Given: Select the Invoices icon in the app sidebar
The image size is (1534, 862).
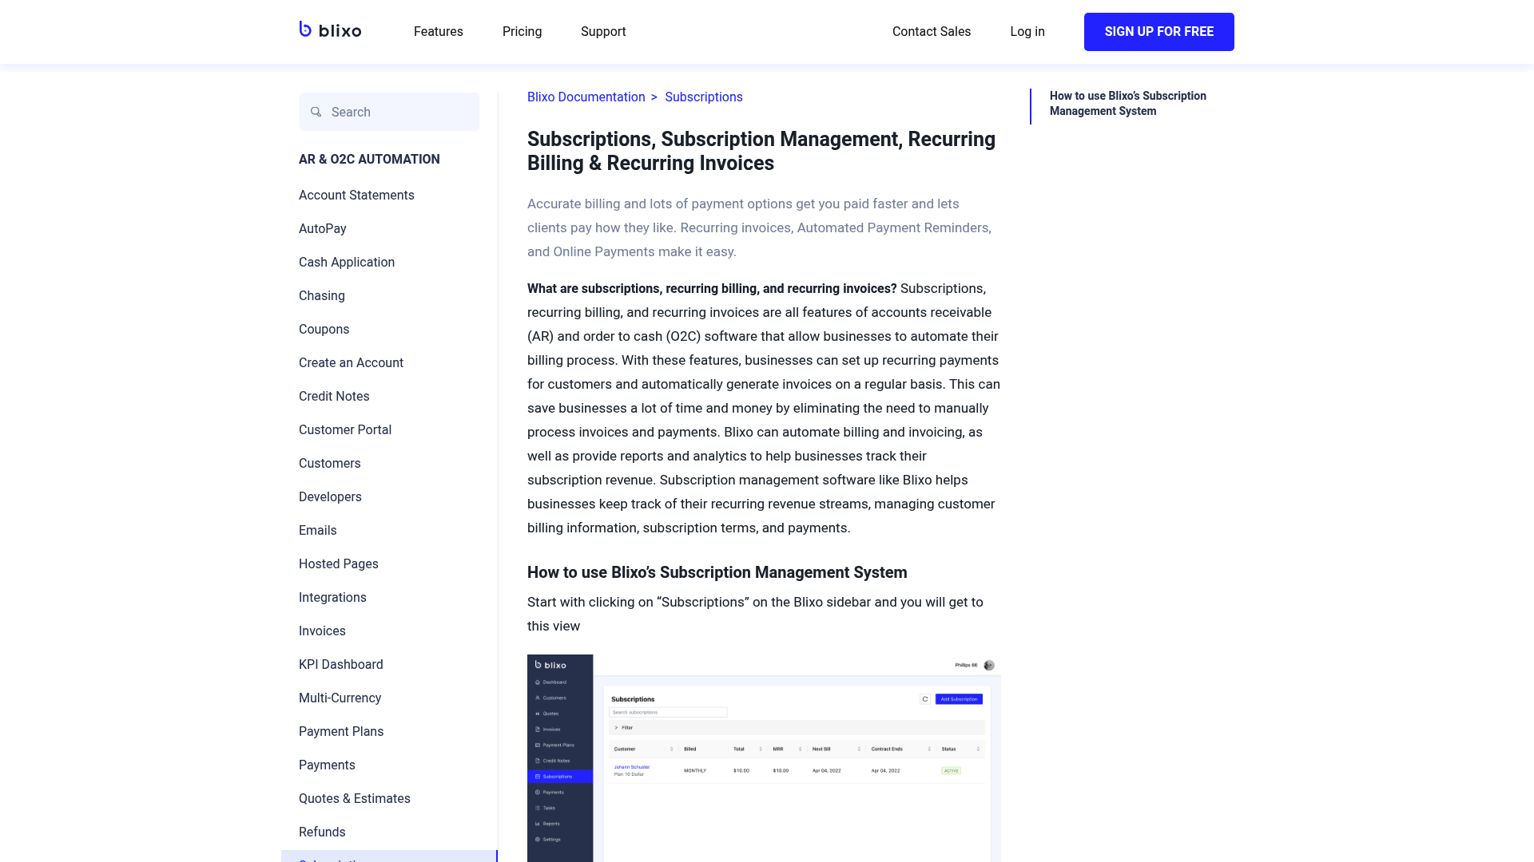Looking at the screenshot, I should point(538,730).
